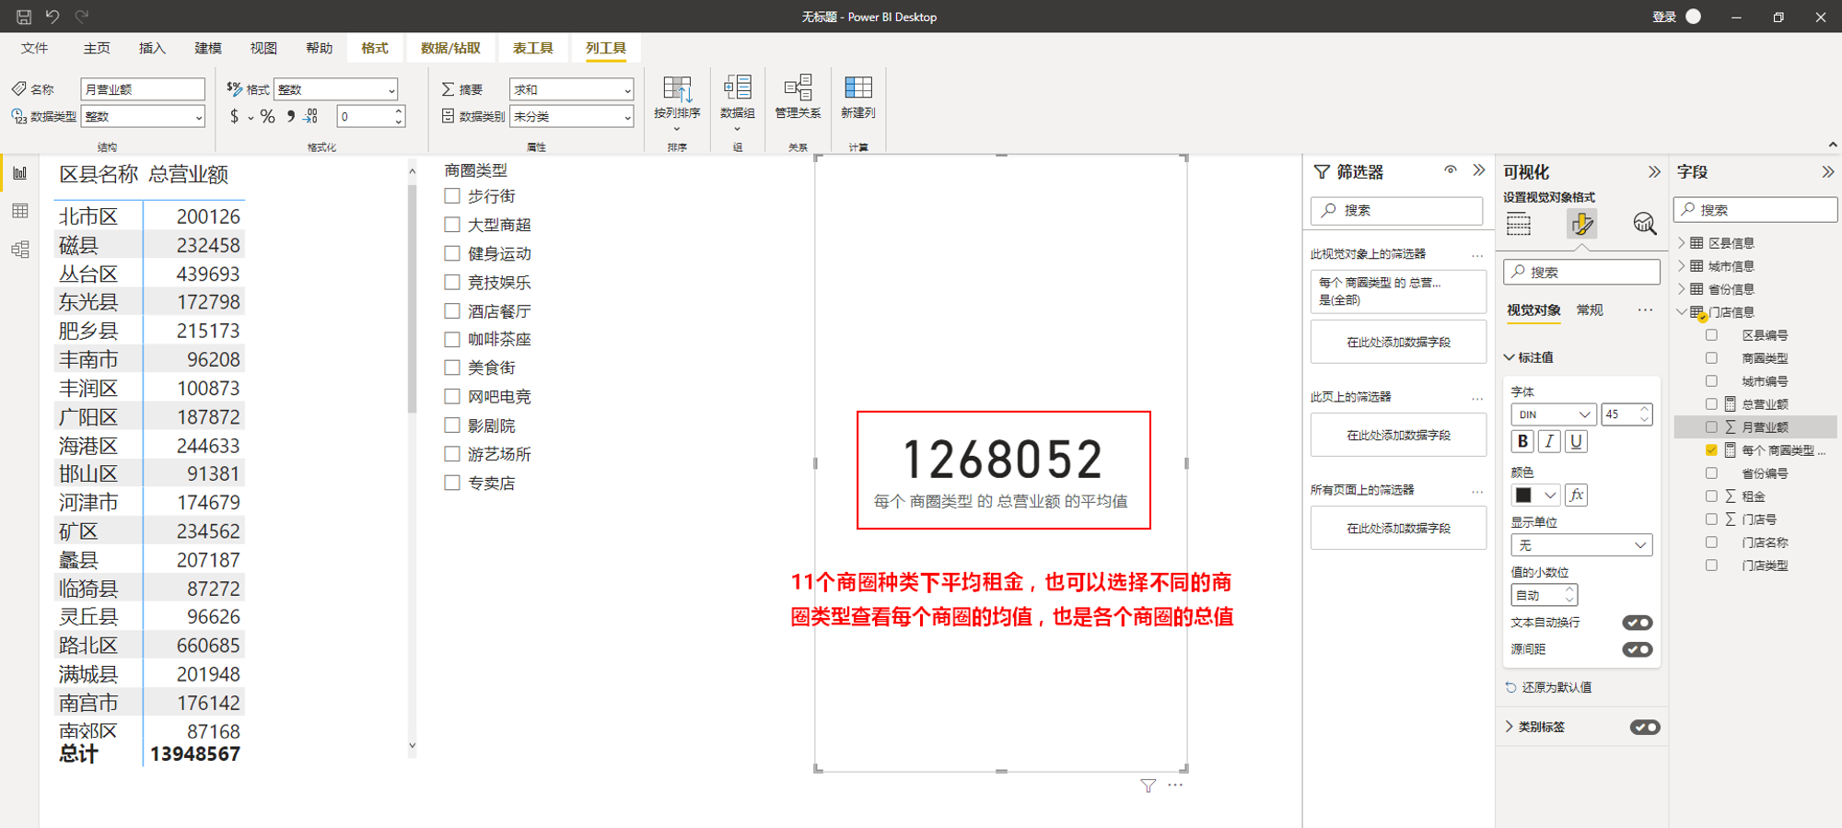Switch to Data view in left sidebar

[x=20, y=211]
